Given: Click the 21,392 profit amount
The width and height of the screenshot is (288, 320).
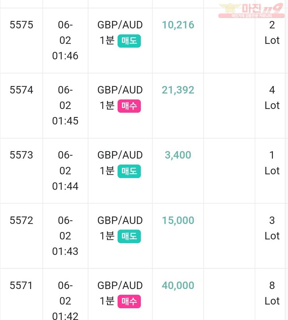Looking at the screenshot, I should (x=178, y=90).
